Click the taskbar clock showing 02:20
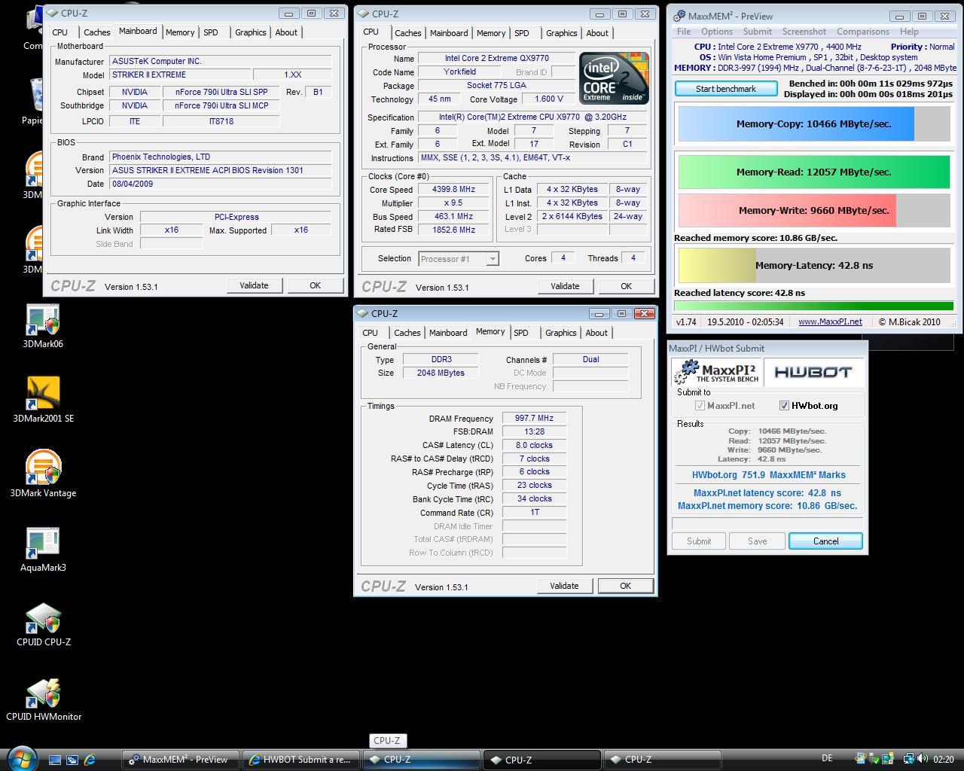964x771 pixels. [943, 760]
